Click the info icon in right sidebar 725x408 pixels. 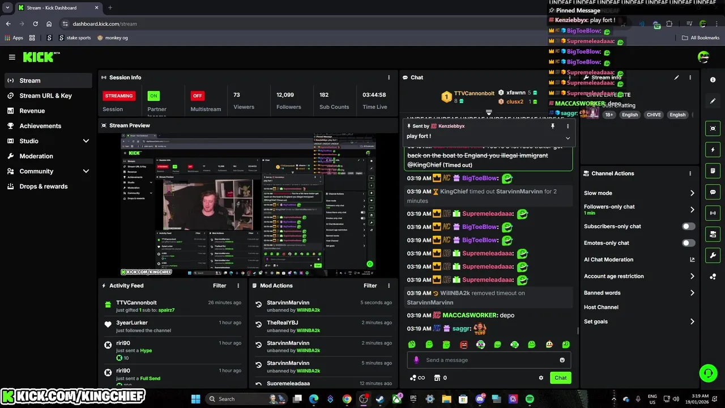pos(713,80)
